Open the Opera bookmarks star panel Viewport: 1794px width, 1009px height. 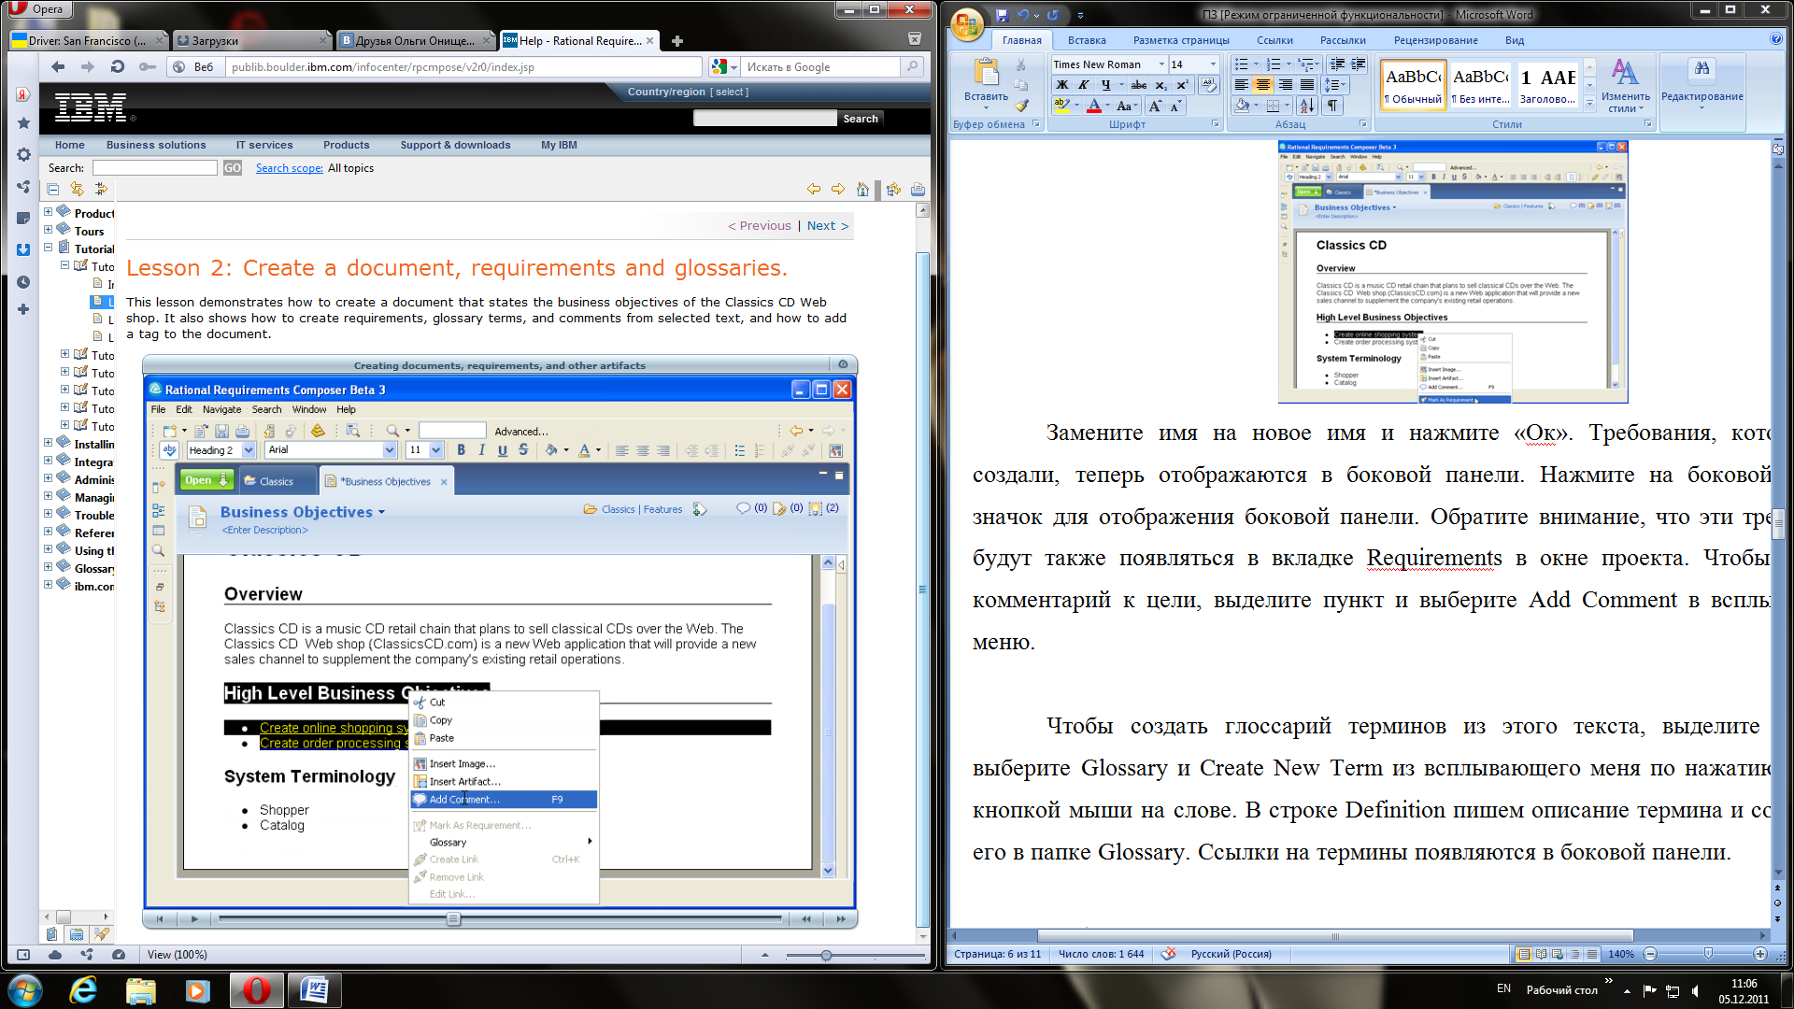(x=23, y=123)
